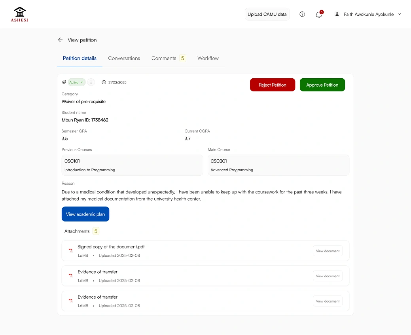
Task: Click the user profile avatar icon
Action: 337,14
